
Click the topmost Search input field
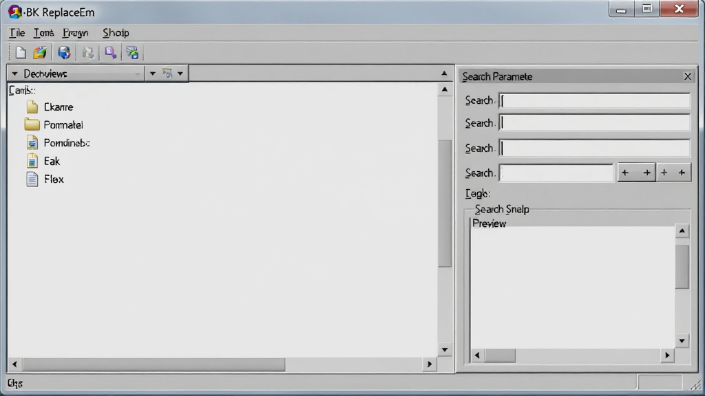point(595,100)
